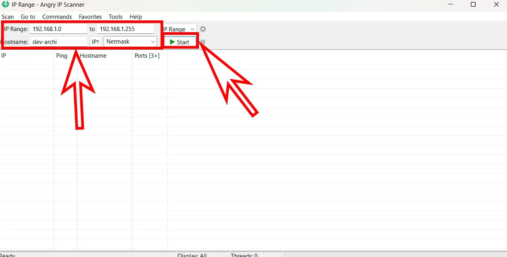This screenshot has height=257, width=507.
Task: Click the Ports [3+] column header
Action: [x=147, y=56]
